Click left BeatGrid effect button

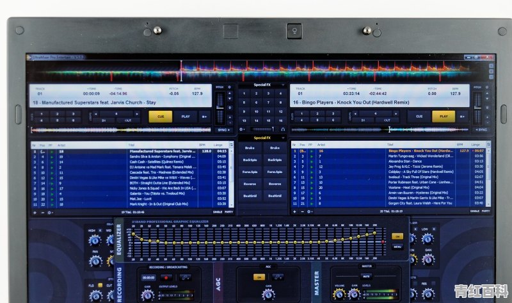250,196
